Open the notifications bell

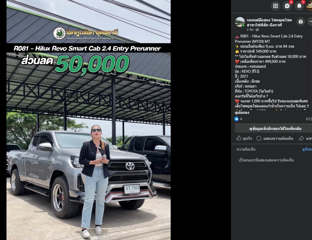click(x=299, y=6)
